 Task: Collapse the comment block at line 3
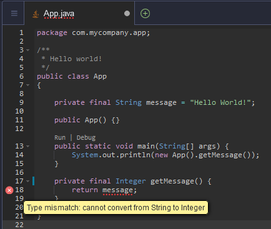click(28, 50)
